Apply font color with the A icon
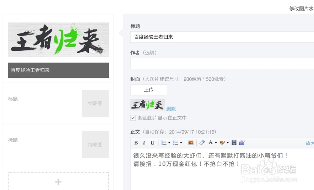The image size is (314, 190). point(210,142)
